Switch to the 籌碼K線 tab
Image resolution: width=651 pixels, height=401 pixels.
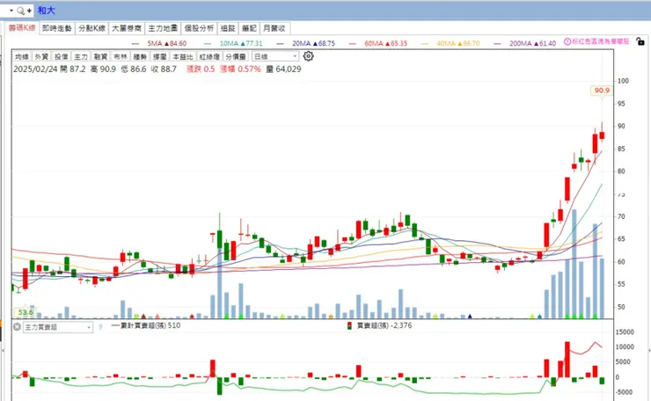pyautogui.click(x=22, y=28)
